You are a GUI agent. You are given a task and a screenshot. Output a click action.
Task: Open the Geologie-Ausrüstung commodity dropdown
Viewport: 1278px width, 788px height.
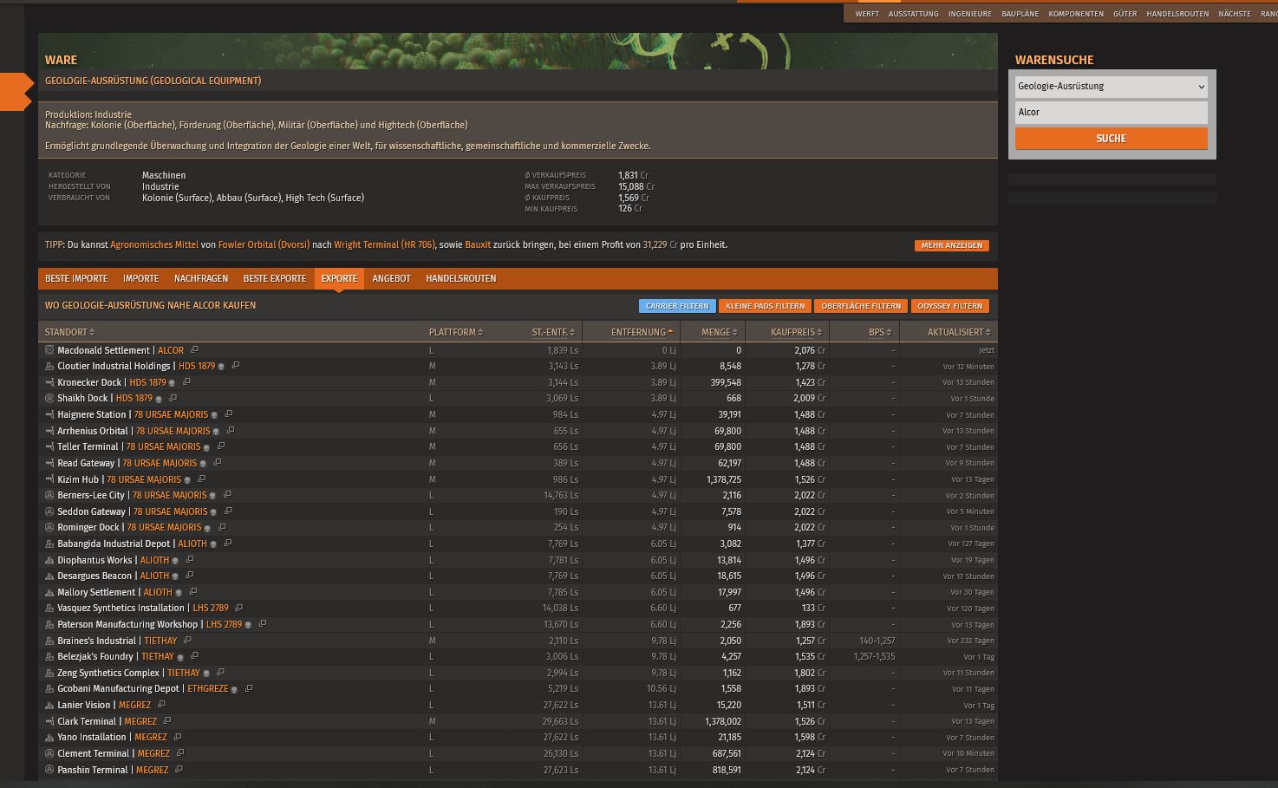pos(1111,87)
